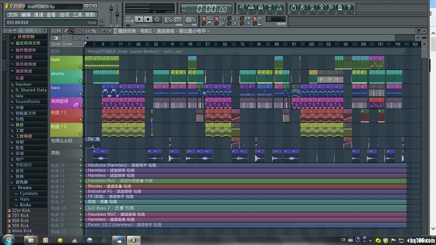The height and width of the screenshot is (245, 436).
Task: Switch to the automation clips tab
Action: (67, 38)
